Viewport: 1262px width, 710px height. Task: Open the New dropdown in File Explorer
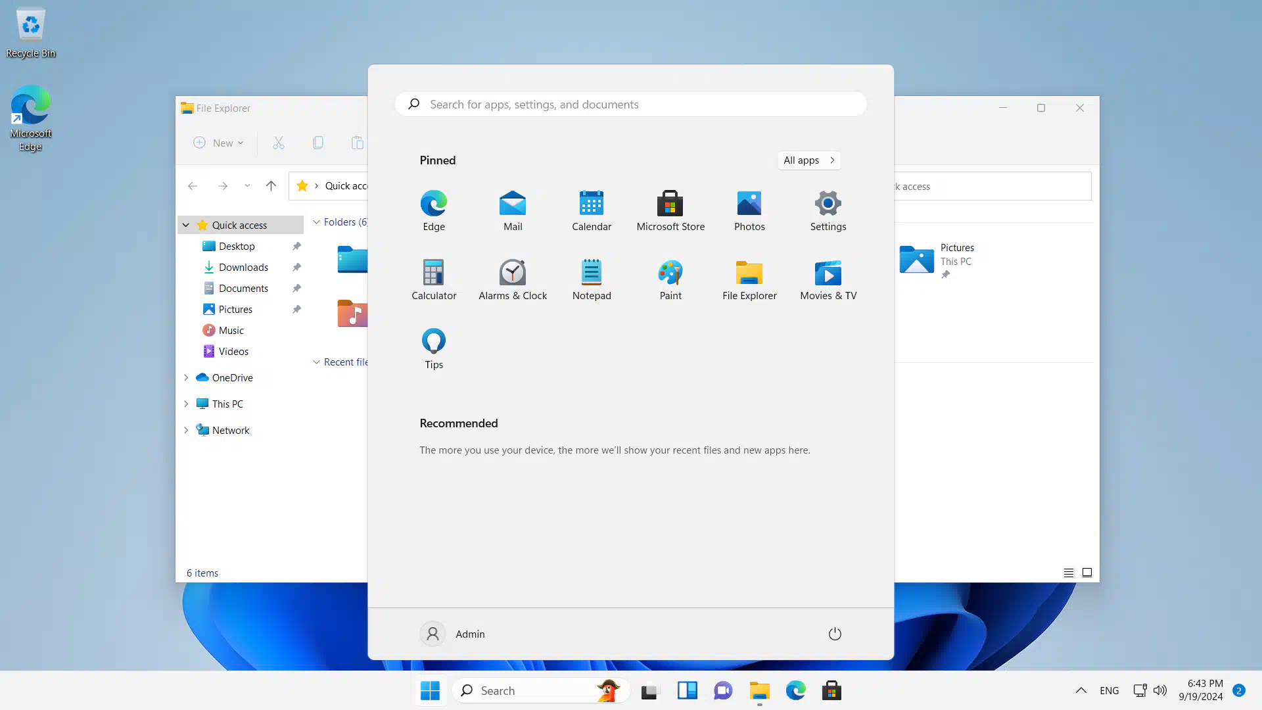[x=218, y=143]
